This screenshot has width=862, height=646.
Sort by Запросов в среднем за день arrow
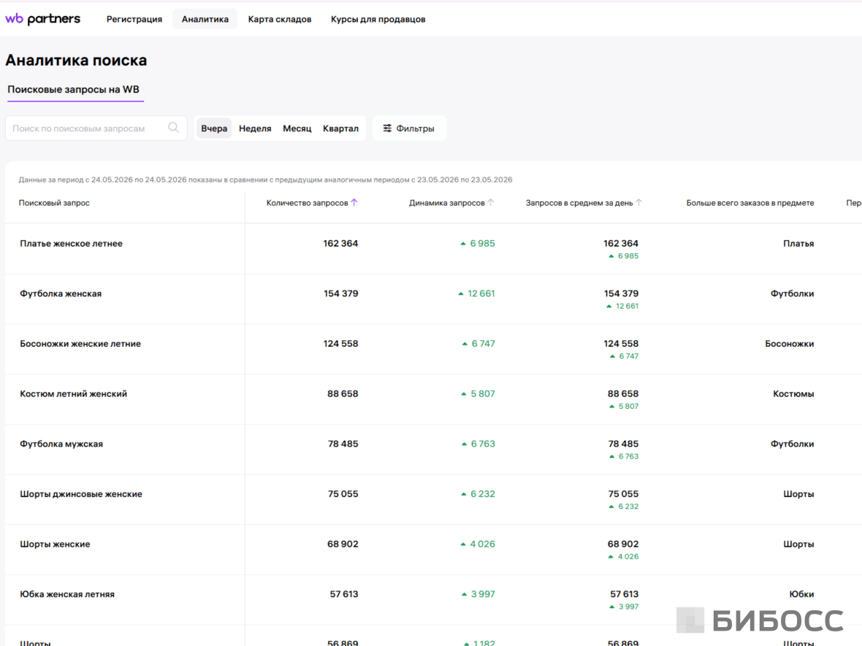[638, 202]
